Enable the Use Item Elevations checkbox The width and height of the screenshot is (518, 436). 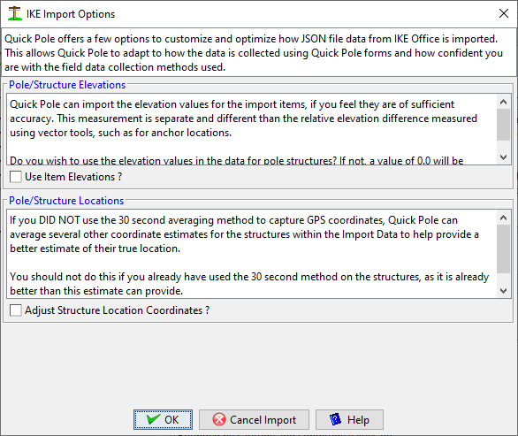(16, 177)
